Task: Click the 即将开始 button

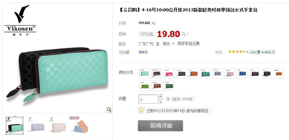Action: pyautogui.click(x=160, y=126)
